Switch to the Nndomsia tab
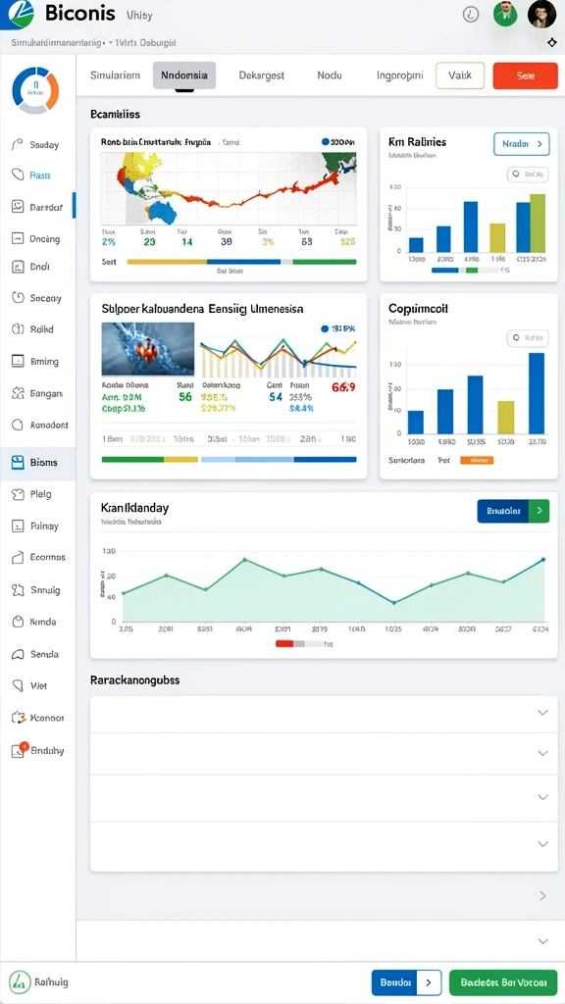This screenshot has width=565, height=1004. [x=184, y=75]
